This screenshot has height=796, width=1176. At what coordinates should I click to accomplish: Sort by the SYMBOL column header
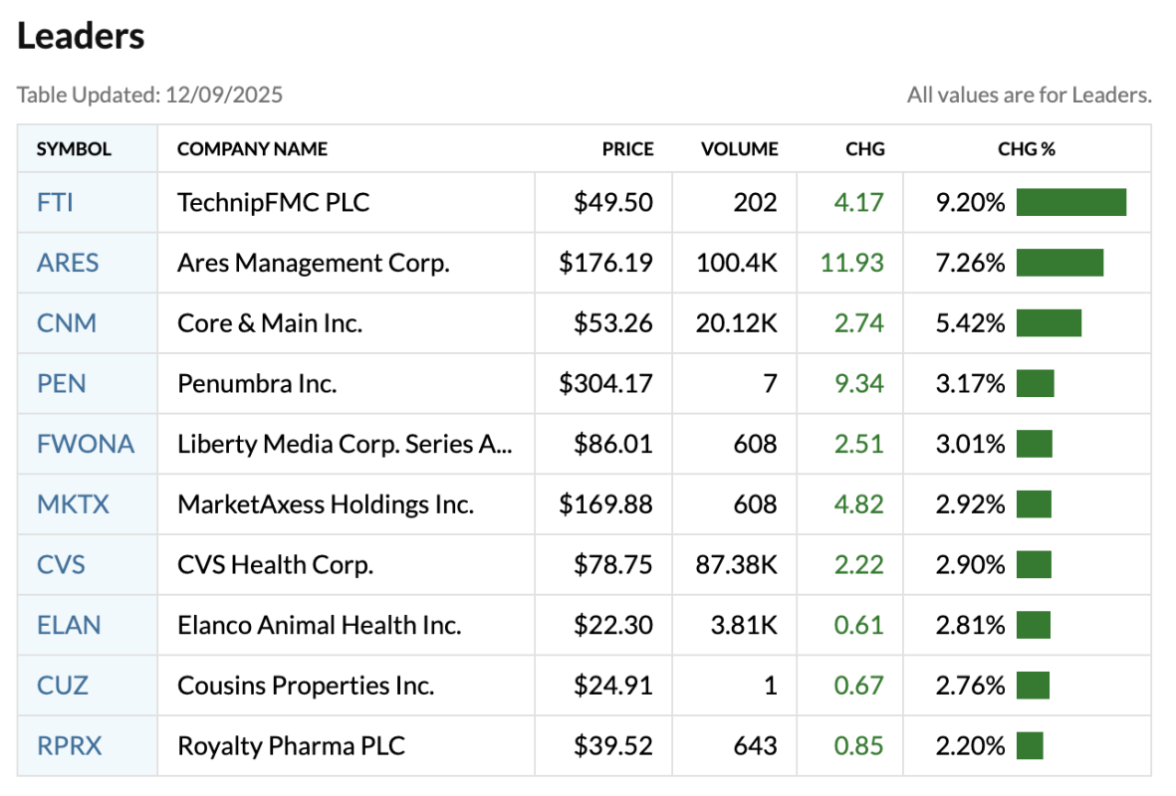click(x=74, y=149)
